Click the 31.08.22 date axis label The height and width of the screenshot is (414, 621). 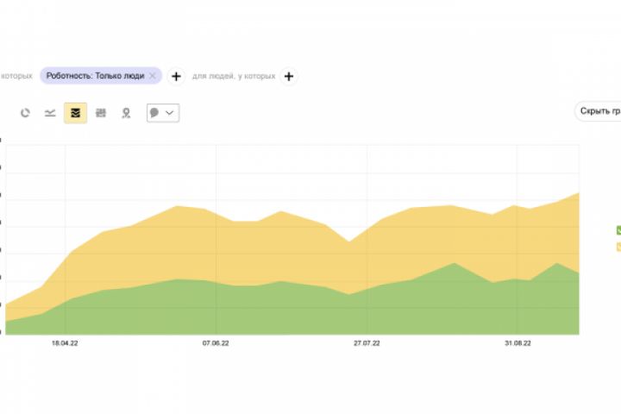coord(517,343)
